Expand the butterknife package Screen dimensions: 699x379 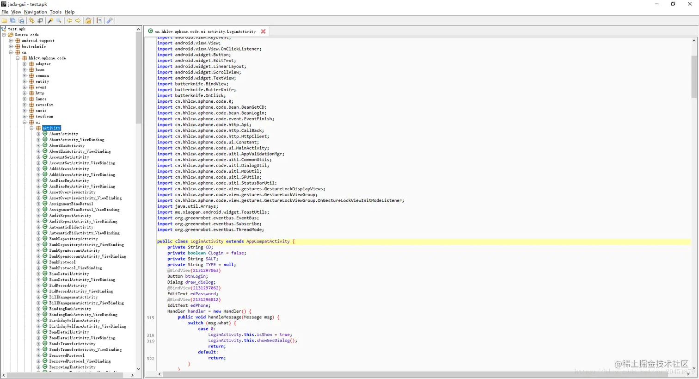tap(11, 46)
